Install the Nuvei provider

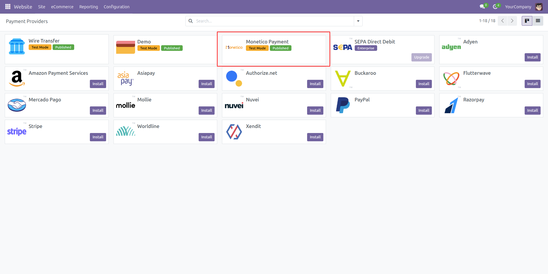(315, 111)
